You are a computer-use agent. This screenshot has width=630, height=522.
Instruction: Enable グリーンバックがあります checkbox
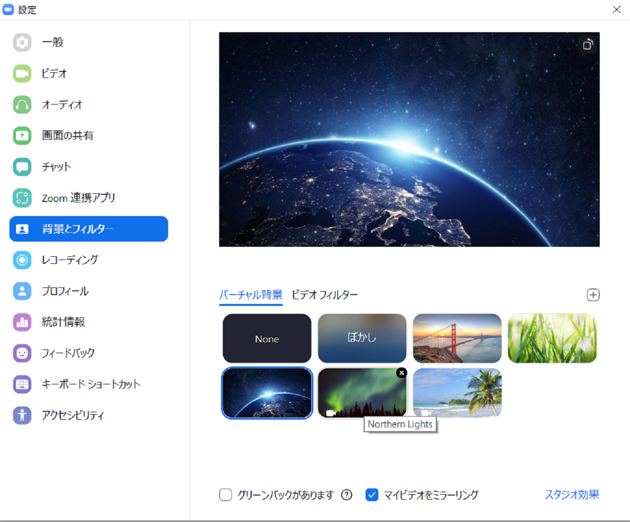pyautogui.click(x=226, y=495)
